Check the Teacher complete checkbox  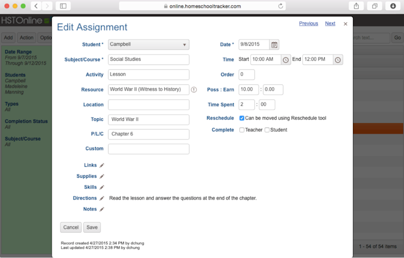click(x=242, y=130)
